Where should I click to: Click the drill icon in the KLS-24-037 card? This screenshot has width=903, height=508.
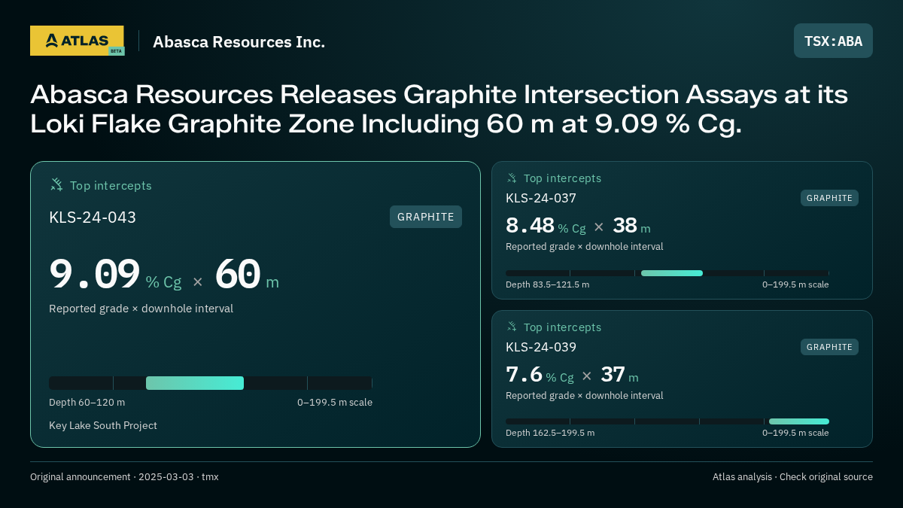(512, 178)
